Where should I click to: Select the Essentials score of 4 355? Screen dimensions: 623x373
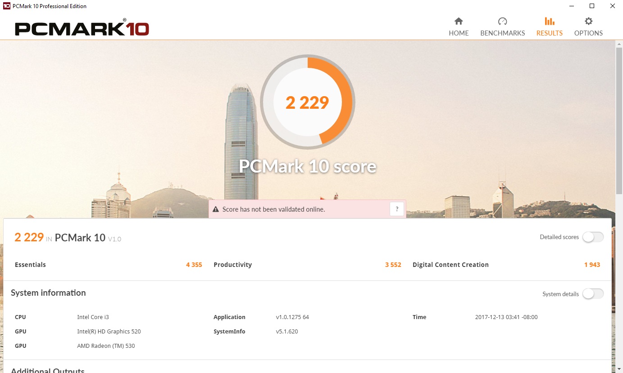point(194,265)
